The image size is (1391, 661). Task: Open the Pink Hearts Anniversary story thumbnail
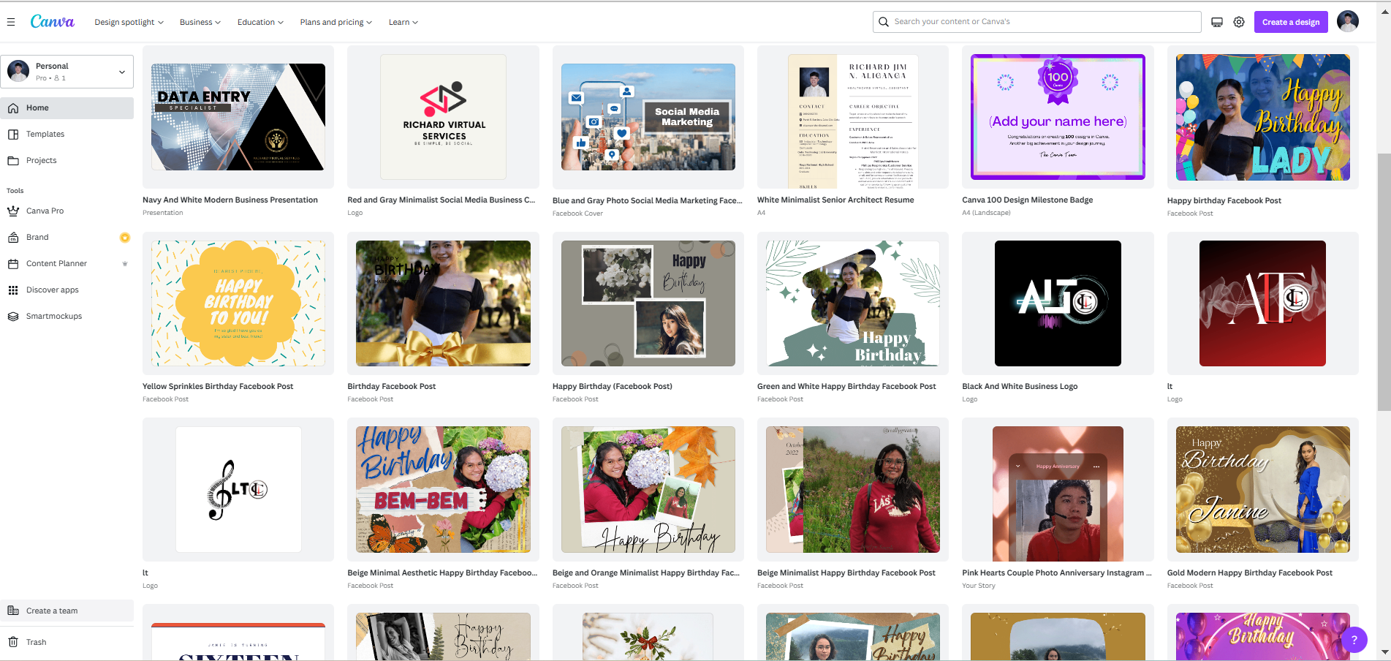(1058, 494)
